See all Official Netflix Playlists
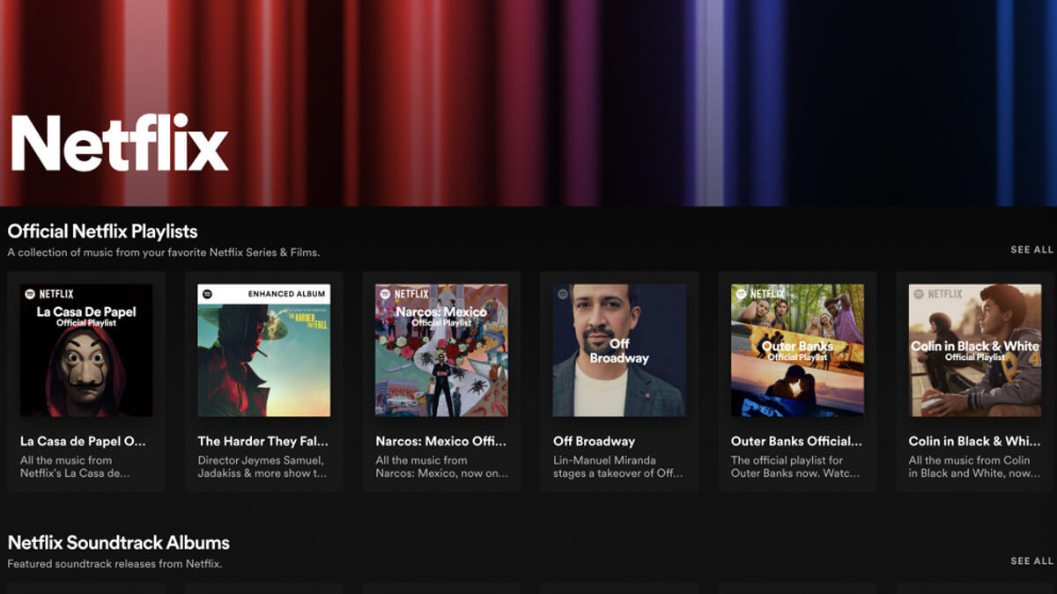 1031,250
